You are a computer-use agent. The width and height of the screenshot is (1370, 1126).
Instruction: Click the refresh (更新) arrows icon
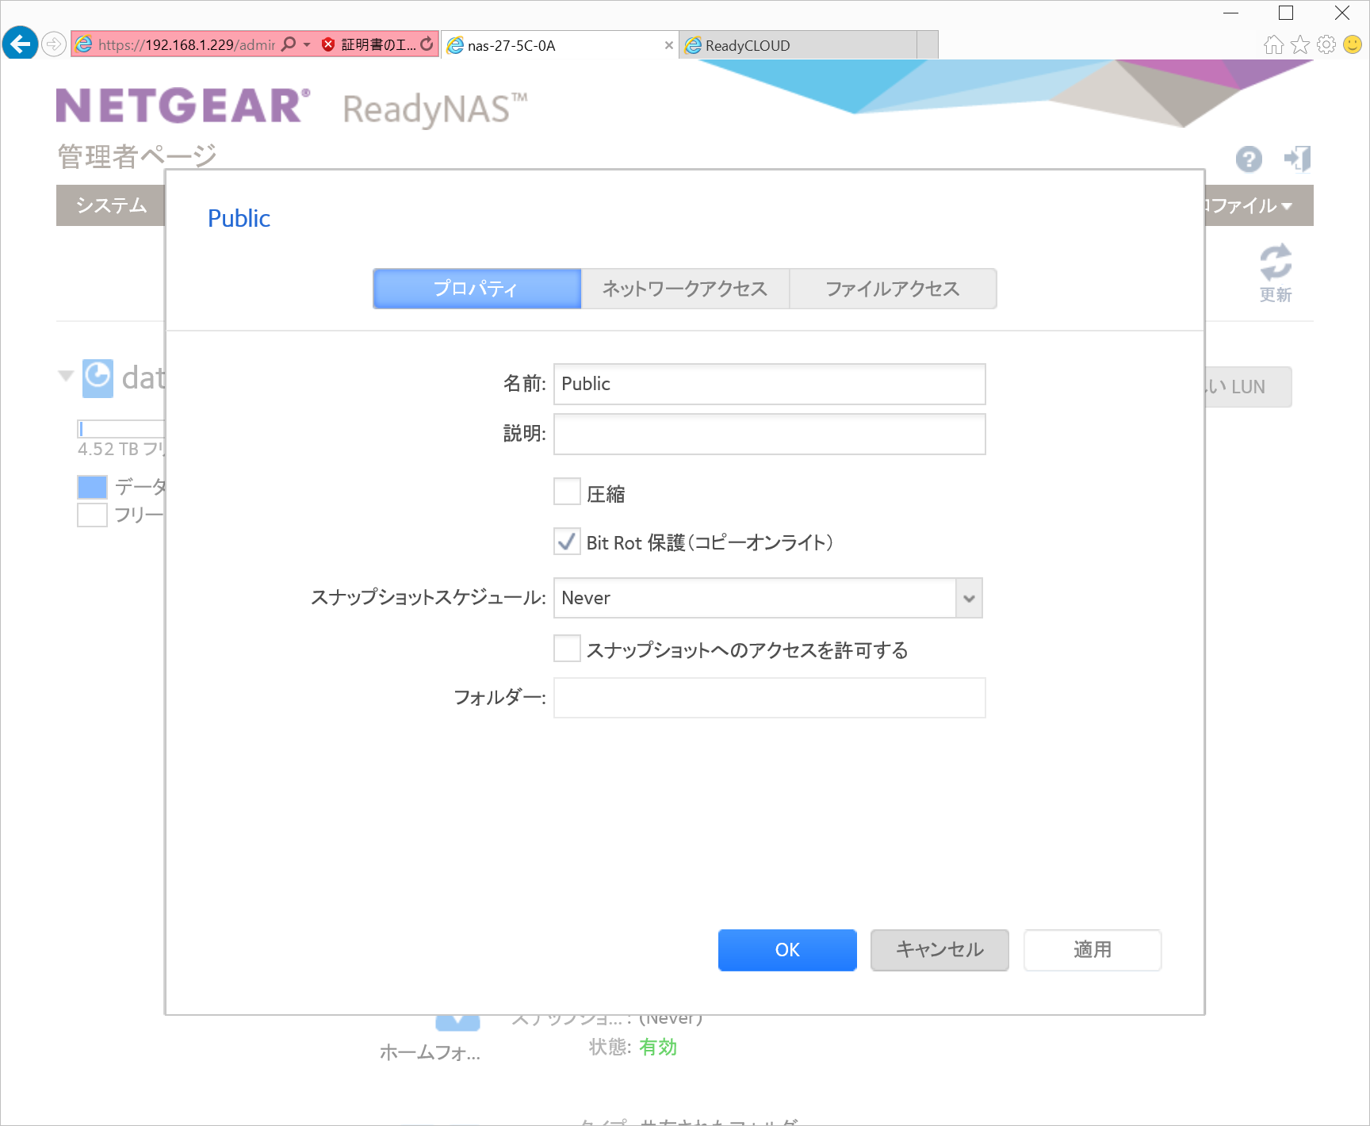click(x=1275, y=262)
